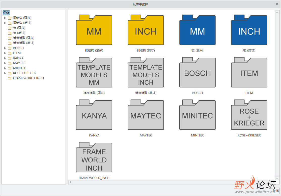281x196 pixels.
Task: Click the KANYA caption under its folder
Action: [x=94, y=135]
